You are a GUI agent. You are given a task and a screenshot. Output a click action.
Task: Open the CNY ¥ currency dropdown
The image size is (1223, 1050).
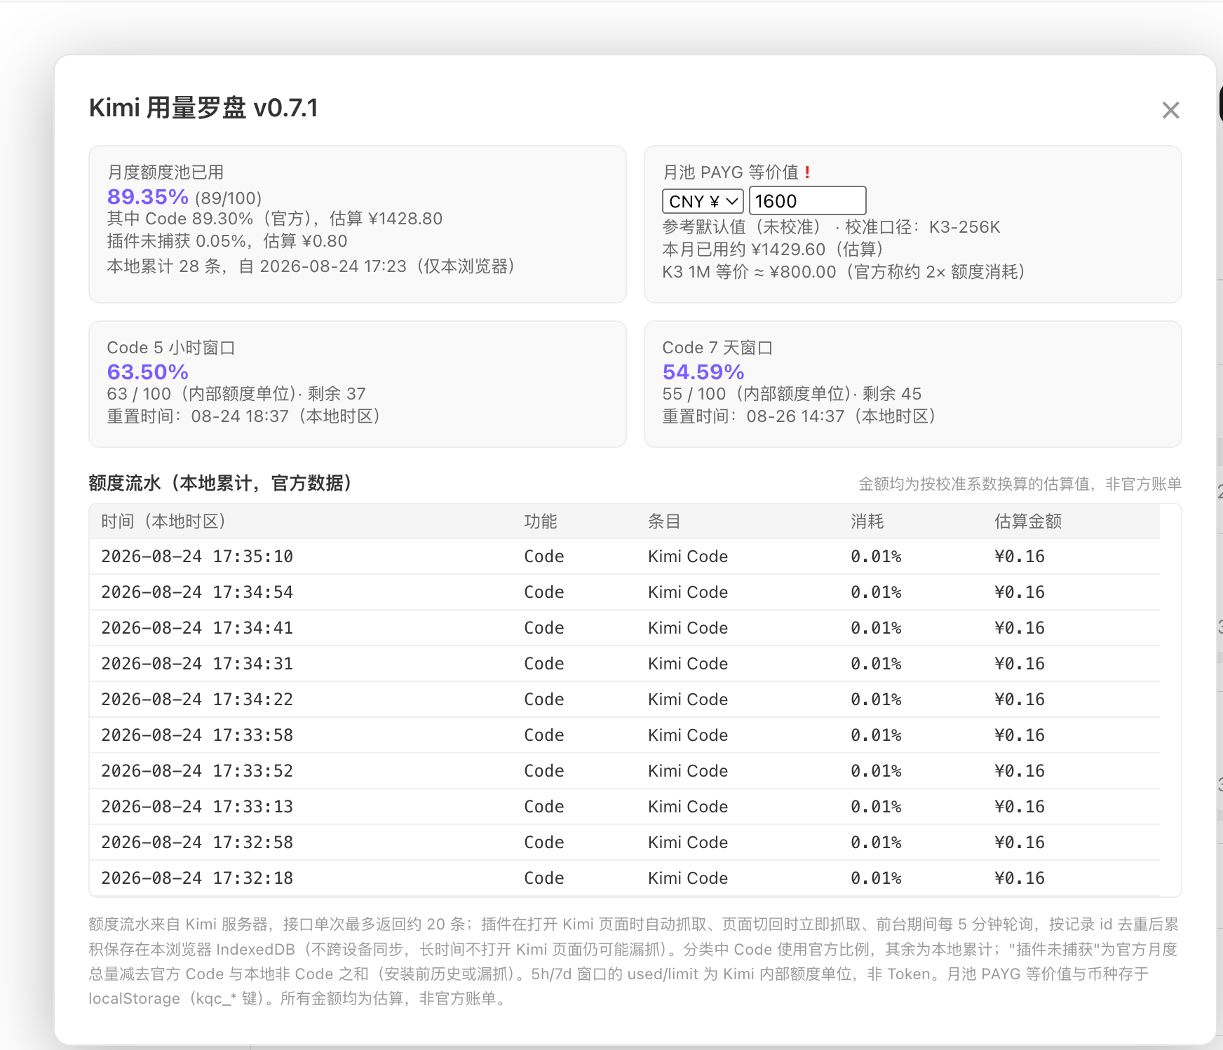click(703, 201)
